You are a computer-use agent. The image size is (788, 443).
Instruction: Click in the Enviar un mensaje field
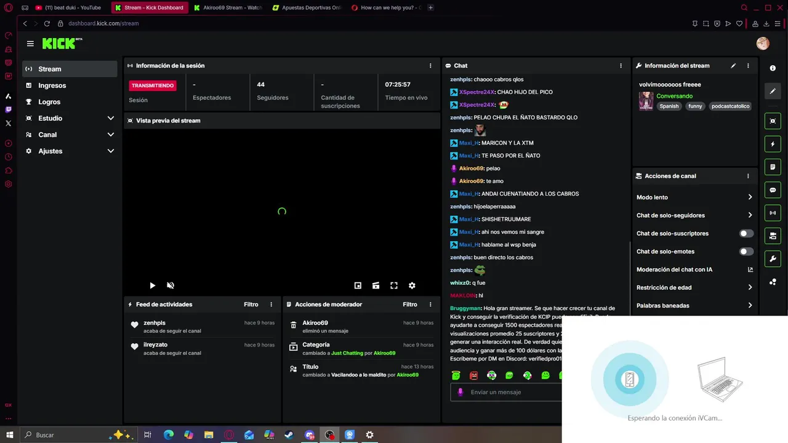[x=506, y=392]
